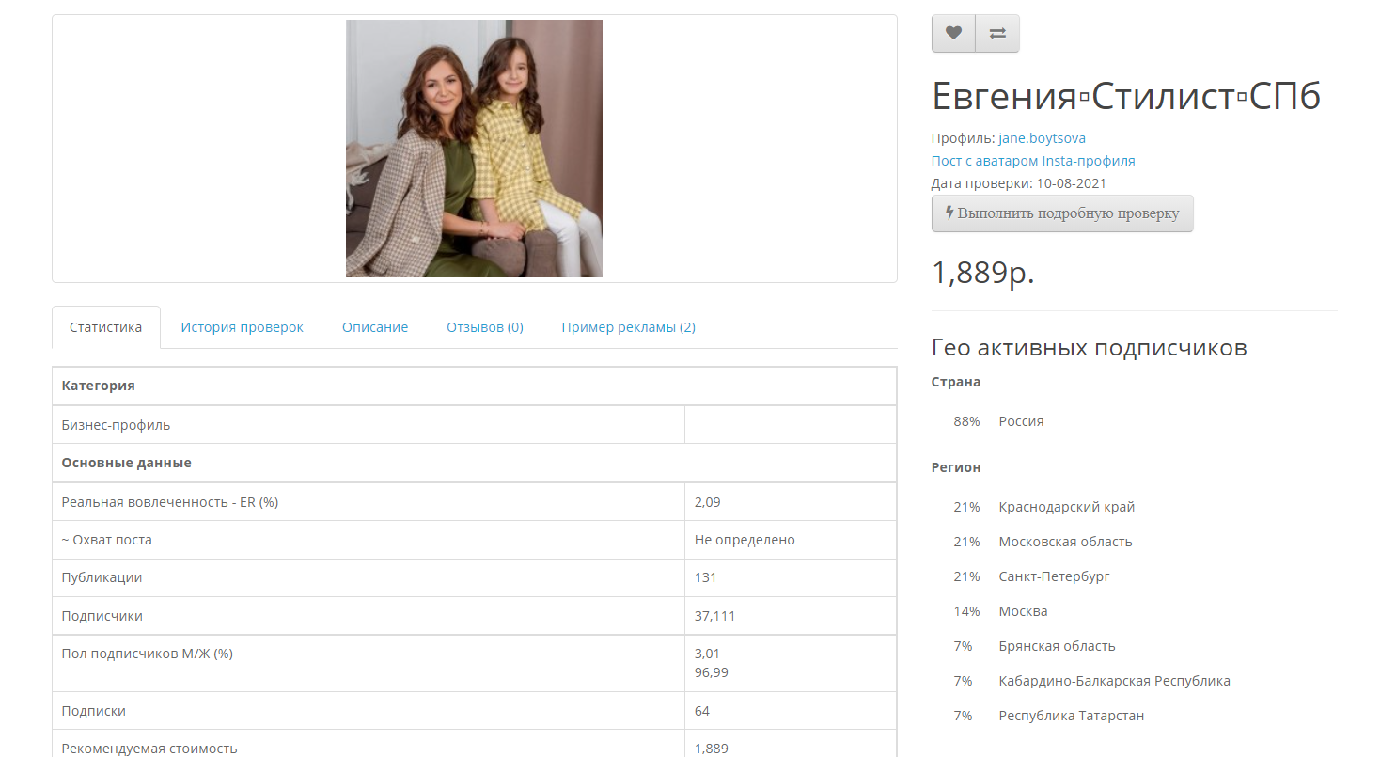1396x757 pixels.
Task: Click the 'Россия' country entry
Action: pos(1022,421)
